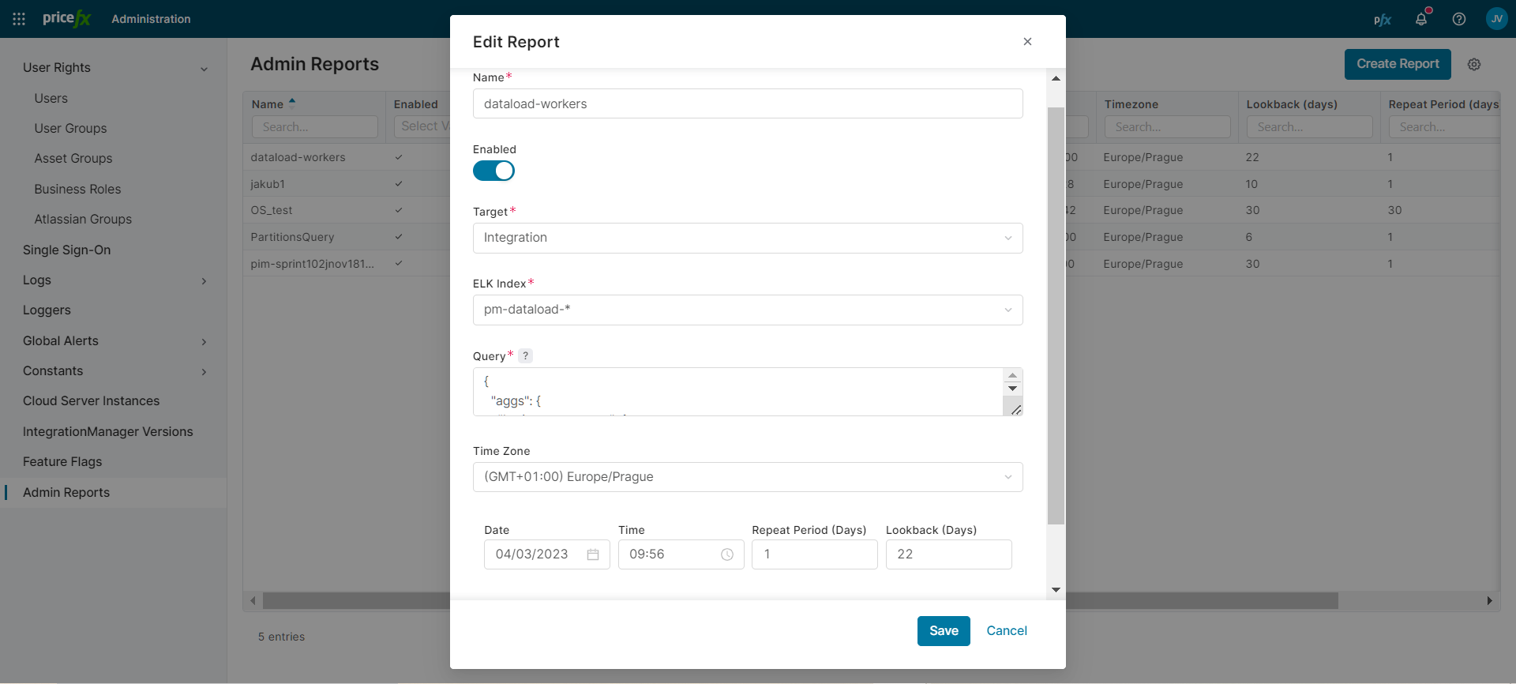The image size is (1516, 684).
Task: Open Feature Flags in sidebar
Action: pos(62,462)
